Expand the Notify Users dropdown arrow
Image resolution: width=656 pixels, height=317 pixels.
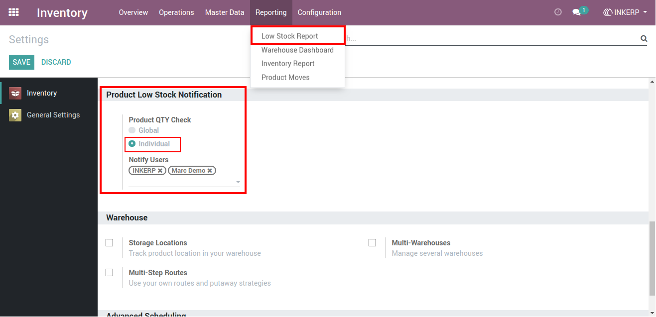coord(238,182)
